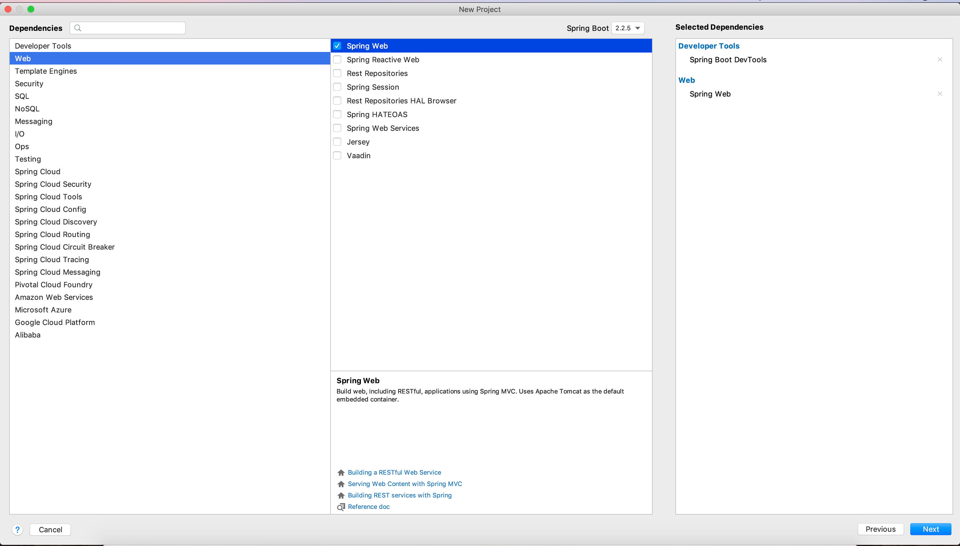Select the NoSQL category
The image size is (960, 546).
tap(169, 109)
